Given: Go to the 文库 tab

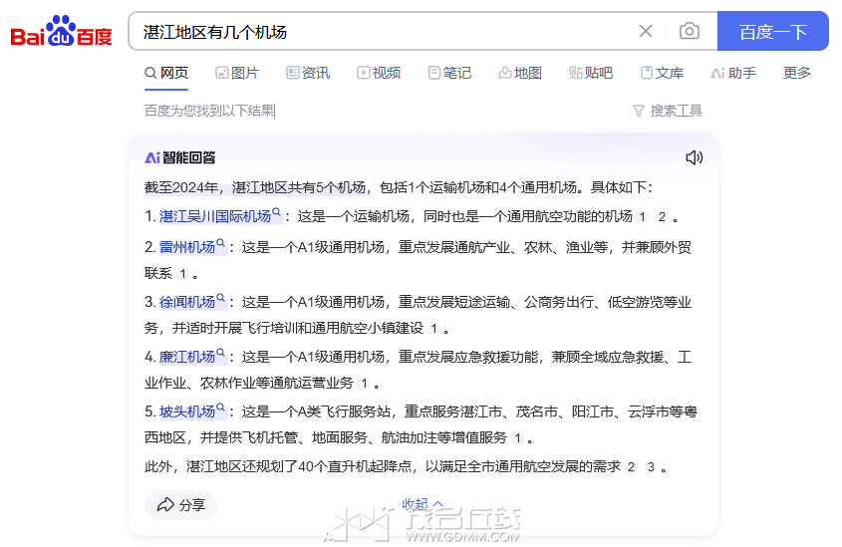Looking at the screenshot, I should coord(662,73).
